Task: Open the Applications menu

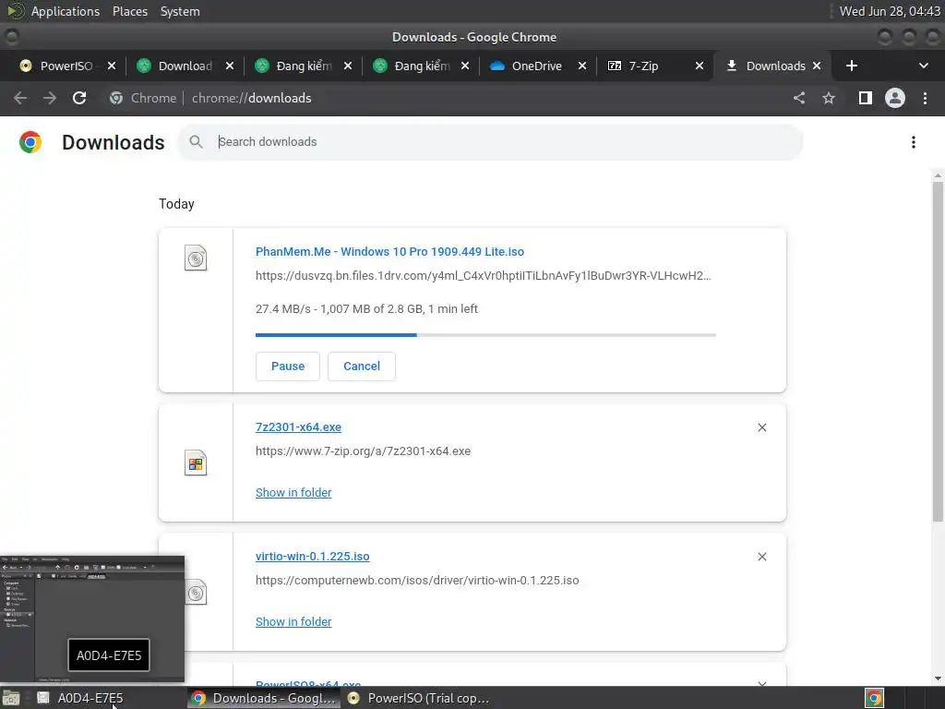Action: (x=65, y=11)
